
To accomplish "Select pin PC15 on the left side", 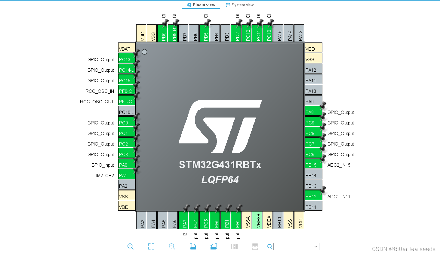I will (x=127, y=79).
